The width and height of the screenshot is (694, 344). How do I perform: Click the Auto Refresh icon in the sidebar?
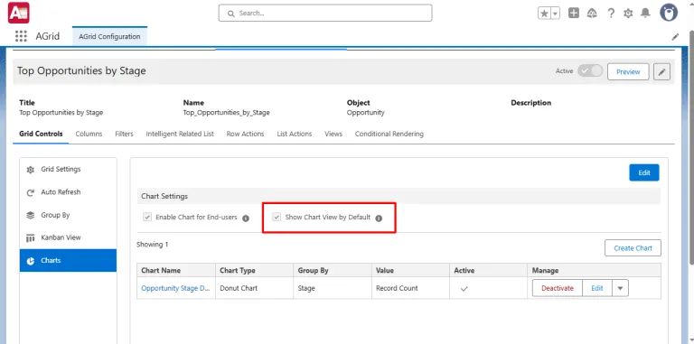tap(31, 192)
